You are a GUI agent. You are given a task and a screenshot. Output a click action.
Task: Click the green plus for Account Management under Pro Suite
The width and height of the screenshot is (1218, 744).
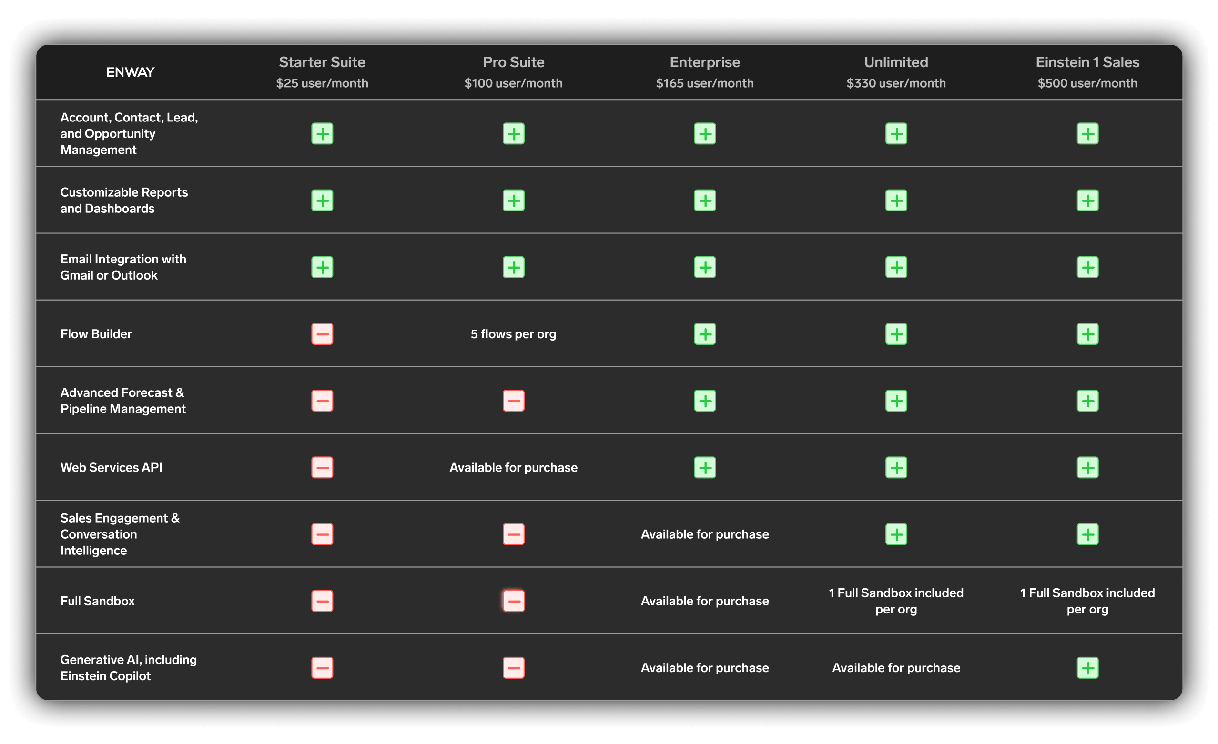click(514, 134)
